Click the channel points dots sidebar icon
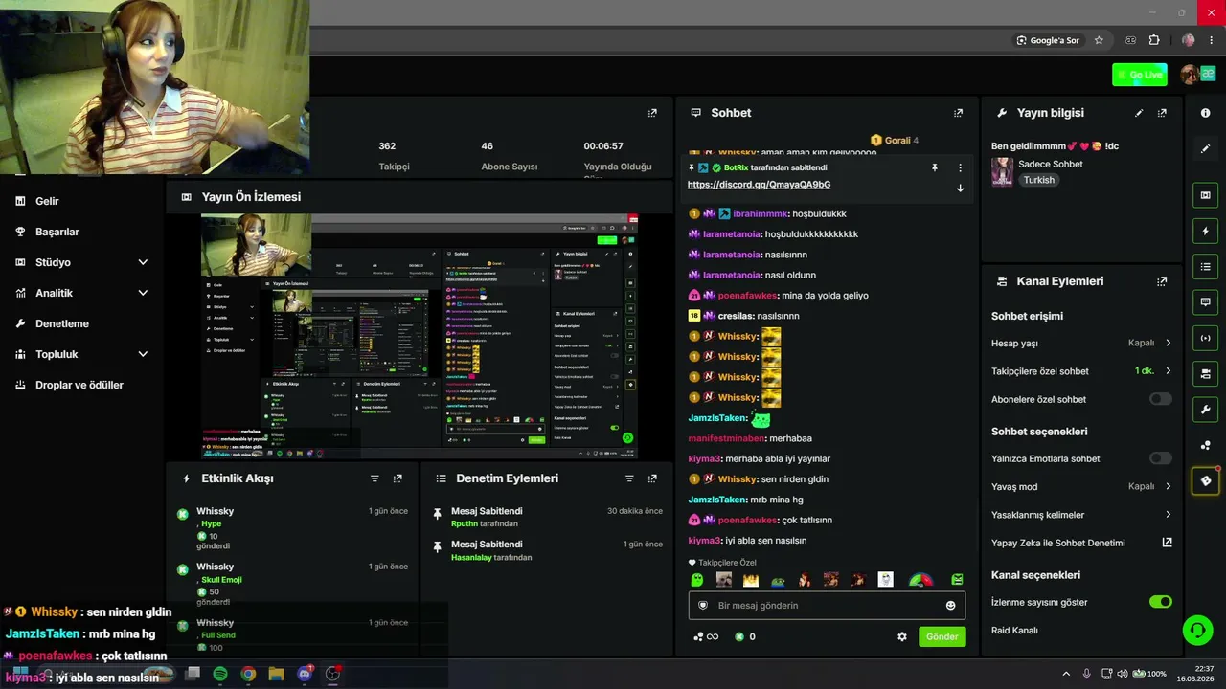This screenshot has height=689, width=1226. [1205, 445]
